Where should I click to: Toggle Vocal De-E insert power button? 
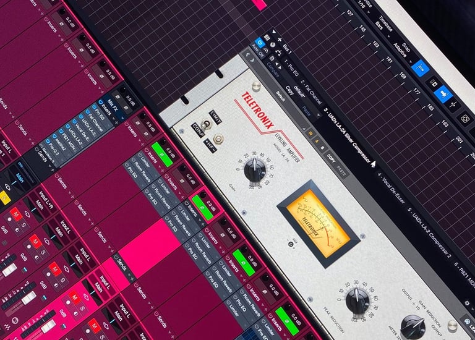tap(75, 121)
